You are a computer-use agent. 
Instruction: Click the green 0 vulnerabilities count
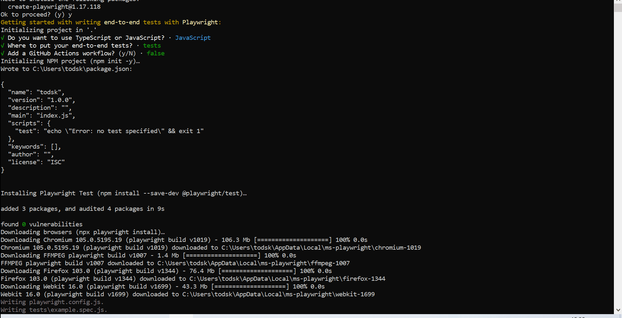coord(24,224)
